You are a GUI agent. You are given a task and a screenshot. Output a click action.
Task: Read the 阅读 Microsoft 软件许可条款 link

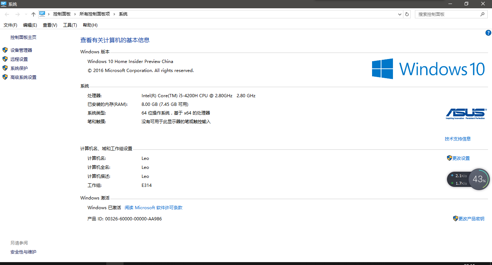(153, 208)
